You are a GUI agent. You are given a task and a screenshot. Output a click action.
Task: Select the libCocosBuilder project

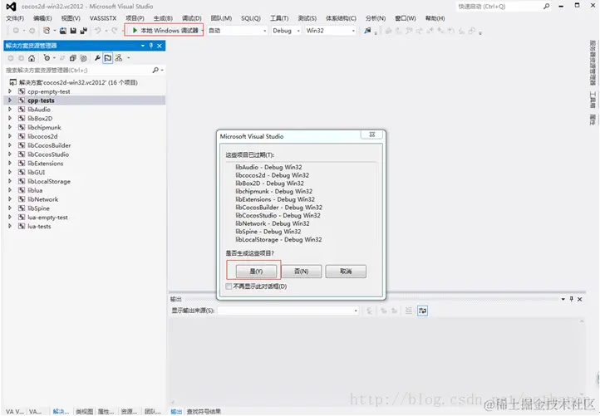click(x=49, y=145)
